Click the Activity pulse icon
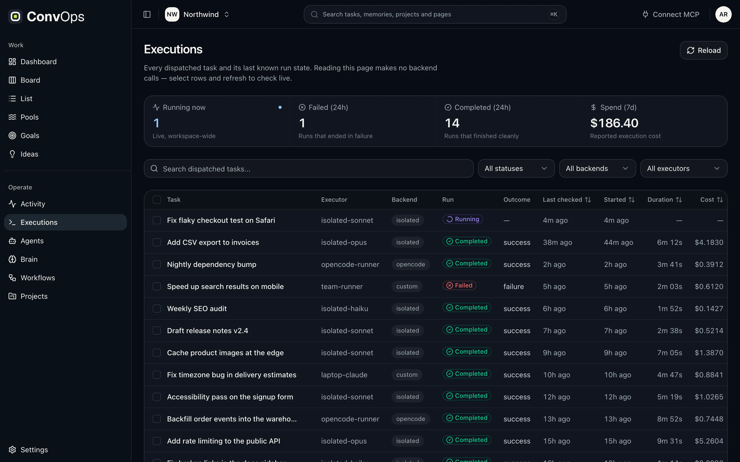Image resolution: width=740 pixels, height=462 pixels. click(12, 204)
